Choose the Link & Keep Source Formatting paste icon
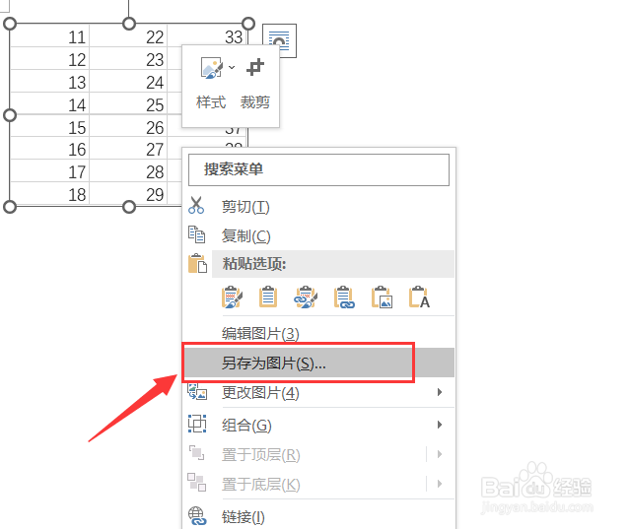The width and height of the screenshot is (628, 529). coord(306,297)
